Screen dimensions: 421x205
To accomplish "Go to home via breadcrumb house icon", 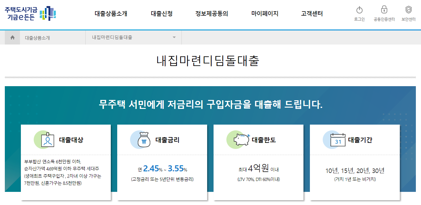I will tap(13, 37).
